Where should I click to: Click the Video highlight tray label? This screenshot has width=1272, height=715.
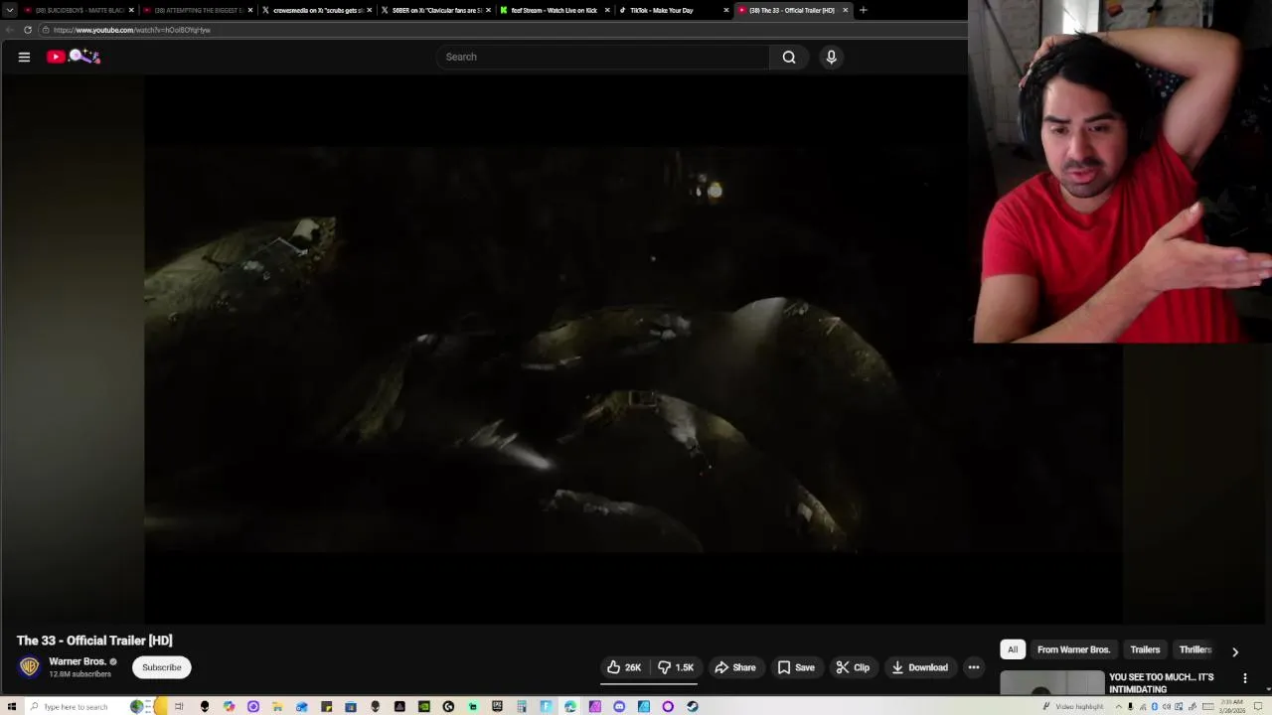[1080, 706]
